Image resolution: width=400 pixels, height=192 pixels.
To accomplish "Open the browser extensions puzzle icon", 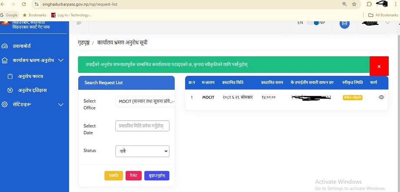I will click(369, 4).
